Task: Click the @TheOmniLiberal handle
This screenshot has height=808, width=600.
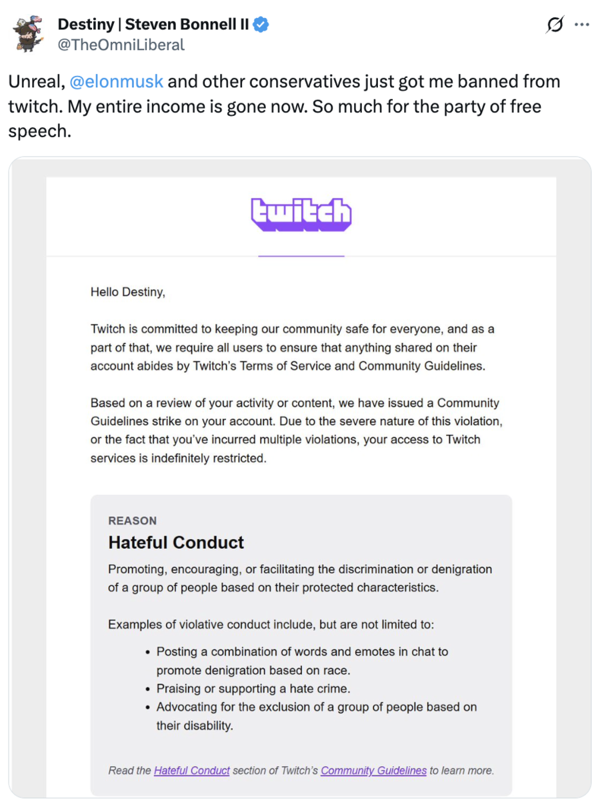Action: (121, 45)
